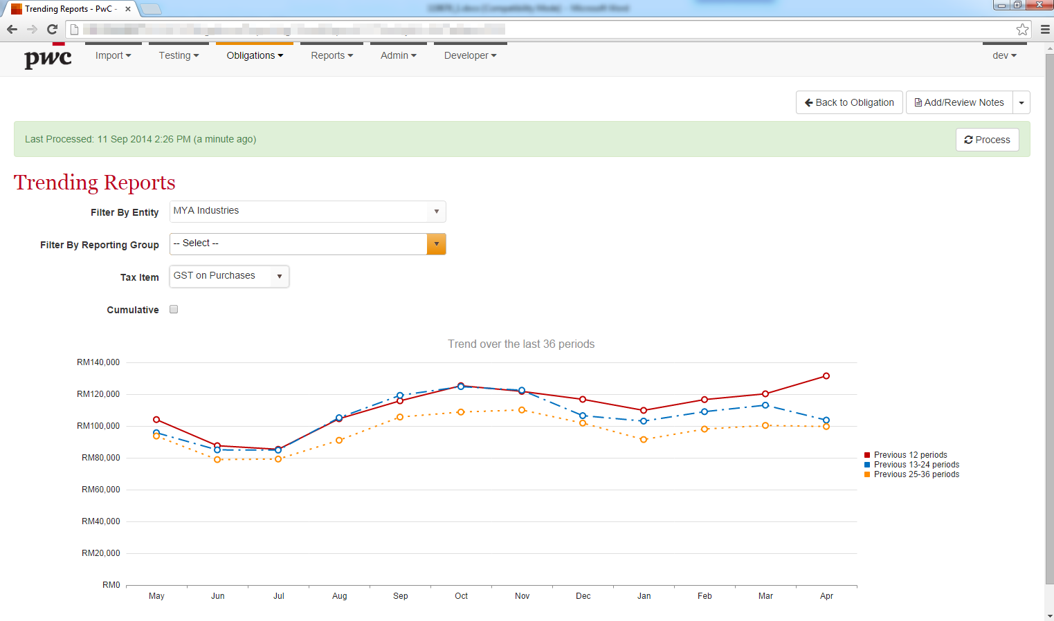Open the Chrome hamburger menu icon
1054x621 pixels.
coord(1045,29)
